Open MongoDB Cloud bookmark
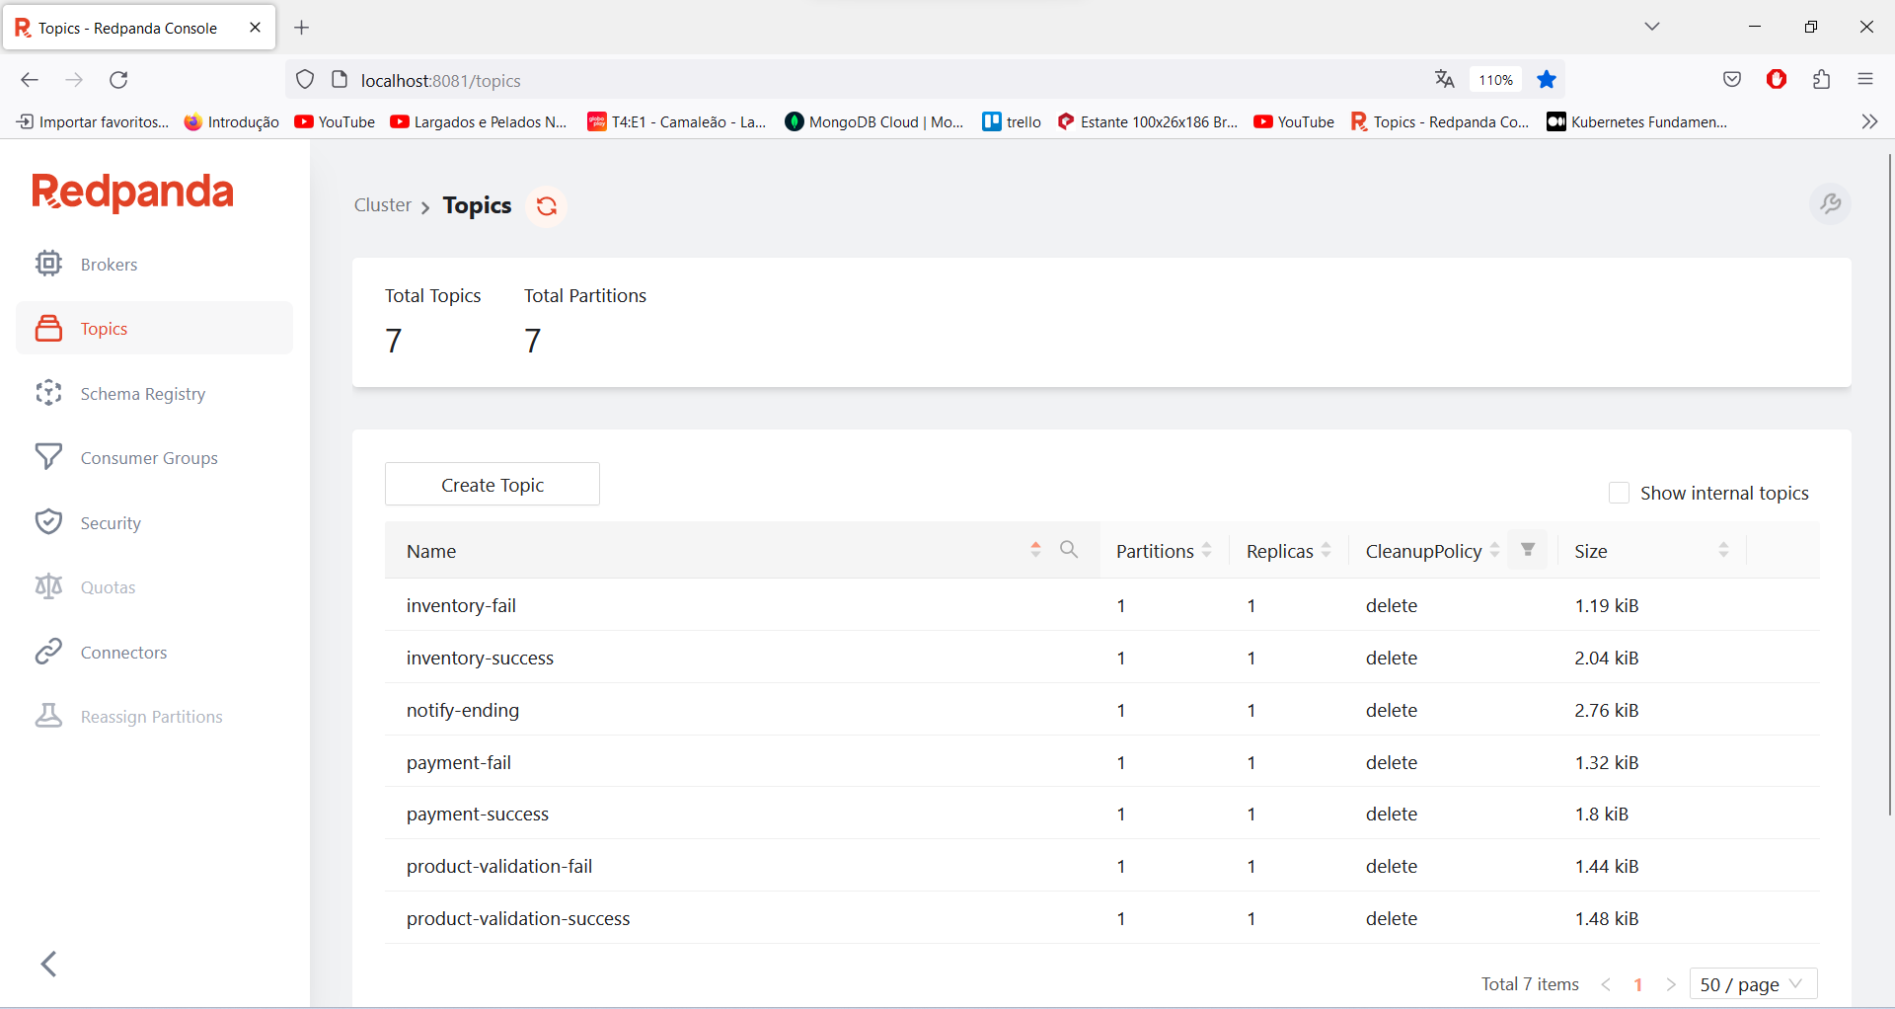This screenshot has width=1895, height=1009. click(x=874, y=121)
